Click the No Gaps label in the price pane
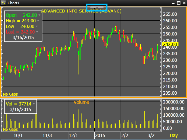 11,94
